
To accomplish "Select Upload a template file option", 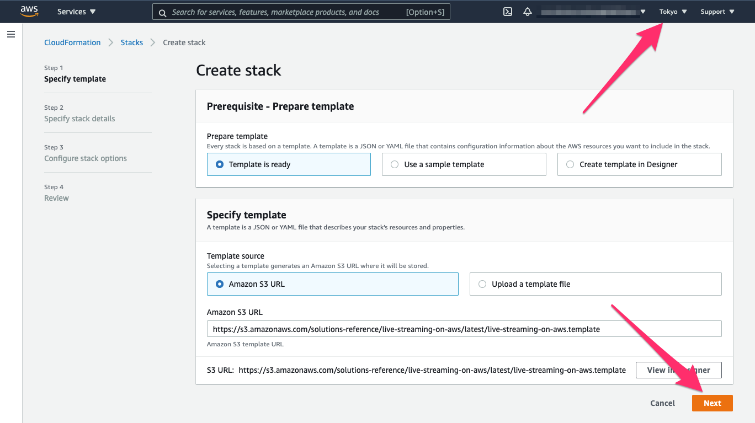I will 596,284.
